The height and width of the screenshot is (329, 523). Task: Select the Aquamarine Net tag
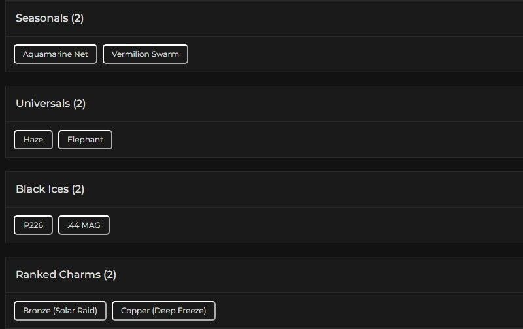tap(56, 54)
